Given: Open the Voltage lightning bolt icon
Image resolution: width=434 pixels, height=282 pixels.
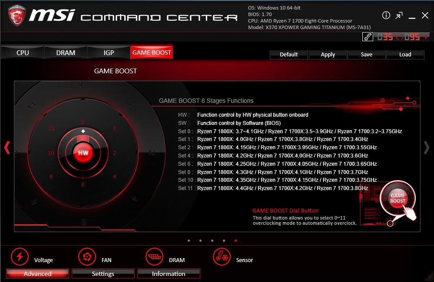Looking at the screenshot, I should click(x=20, y=256).
